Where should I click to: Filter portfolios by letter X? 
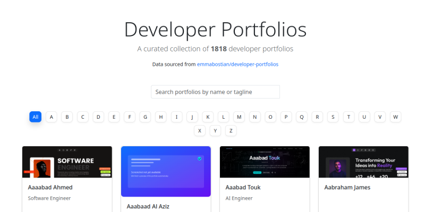[200, 130]
